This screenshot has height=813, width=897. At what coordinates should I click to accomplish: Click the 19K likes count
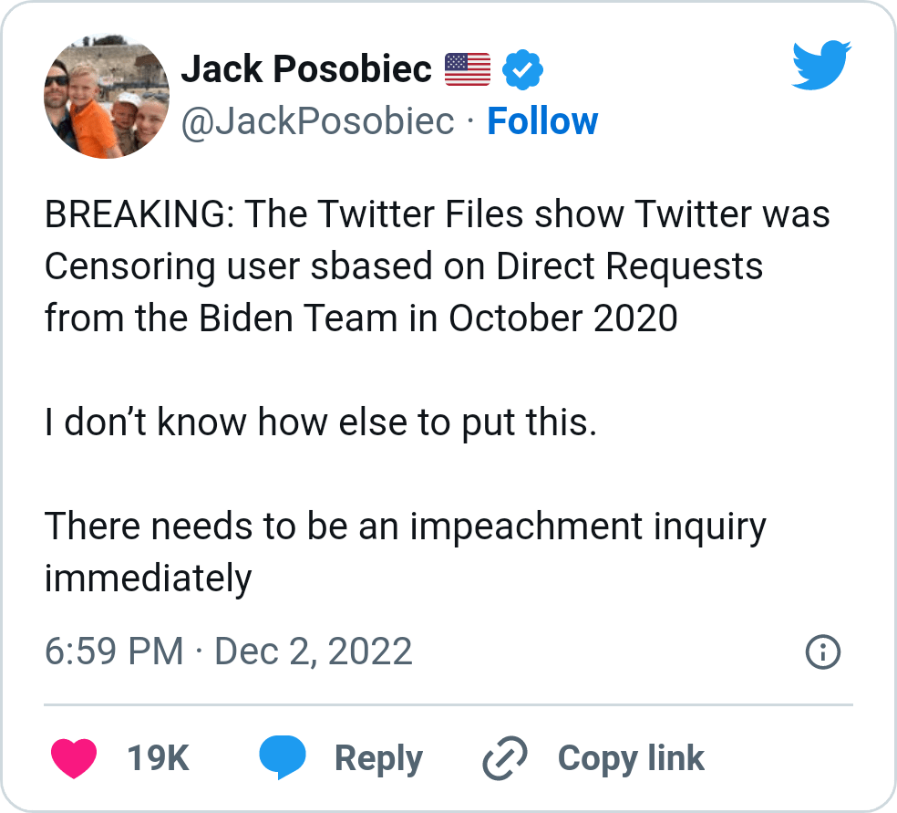[158, 758]
